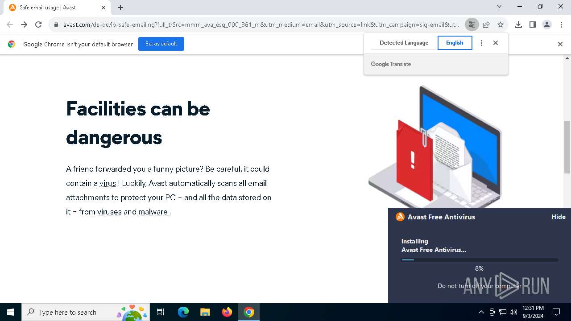Click the Avast installer progress bar

(480, 260)
